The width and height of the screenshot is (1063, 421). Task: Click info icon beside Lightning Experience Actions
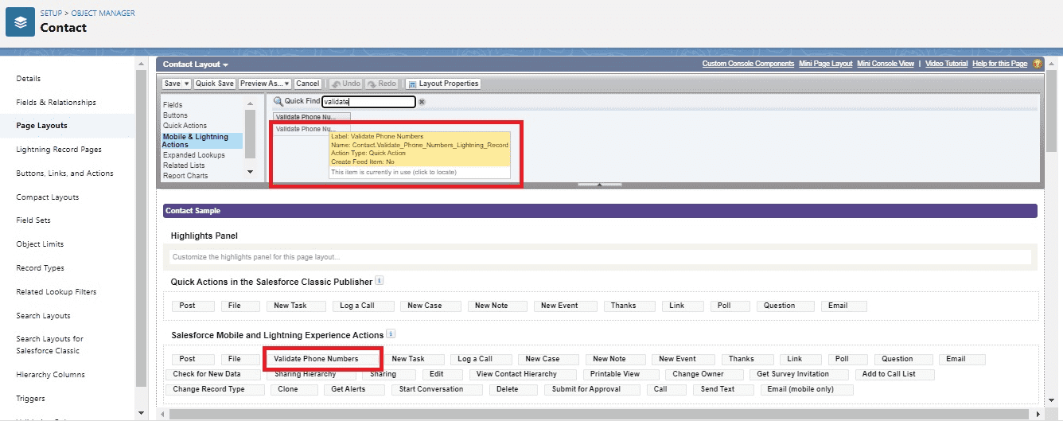click(391, 334)
